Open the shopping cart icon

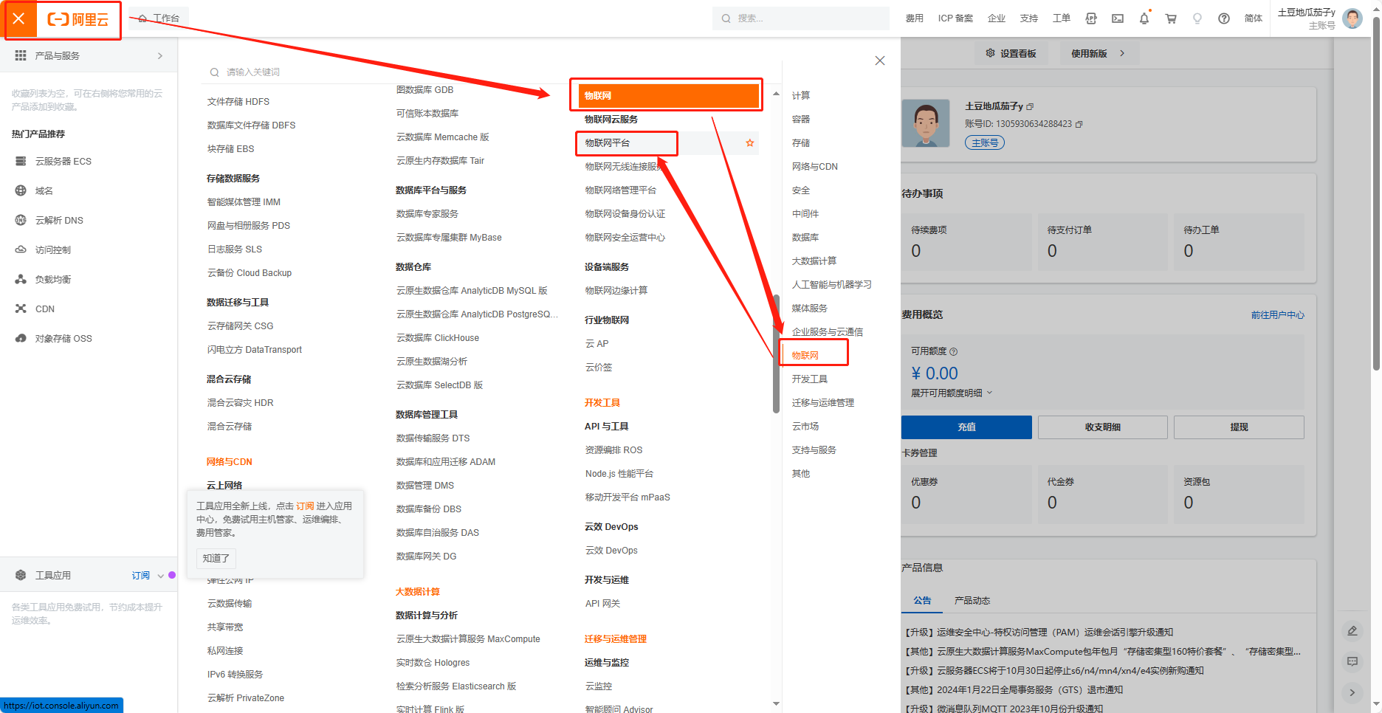1171,18
